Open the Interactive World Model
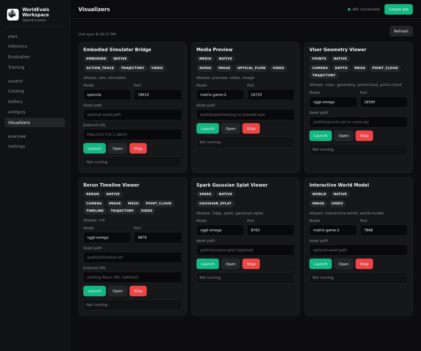The image size is (421, 351). coord(344,264)
